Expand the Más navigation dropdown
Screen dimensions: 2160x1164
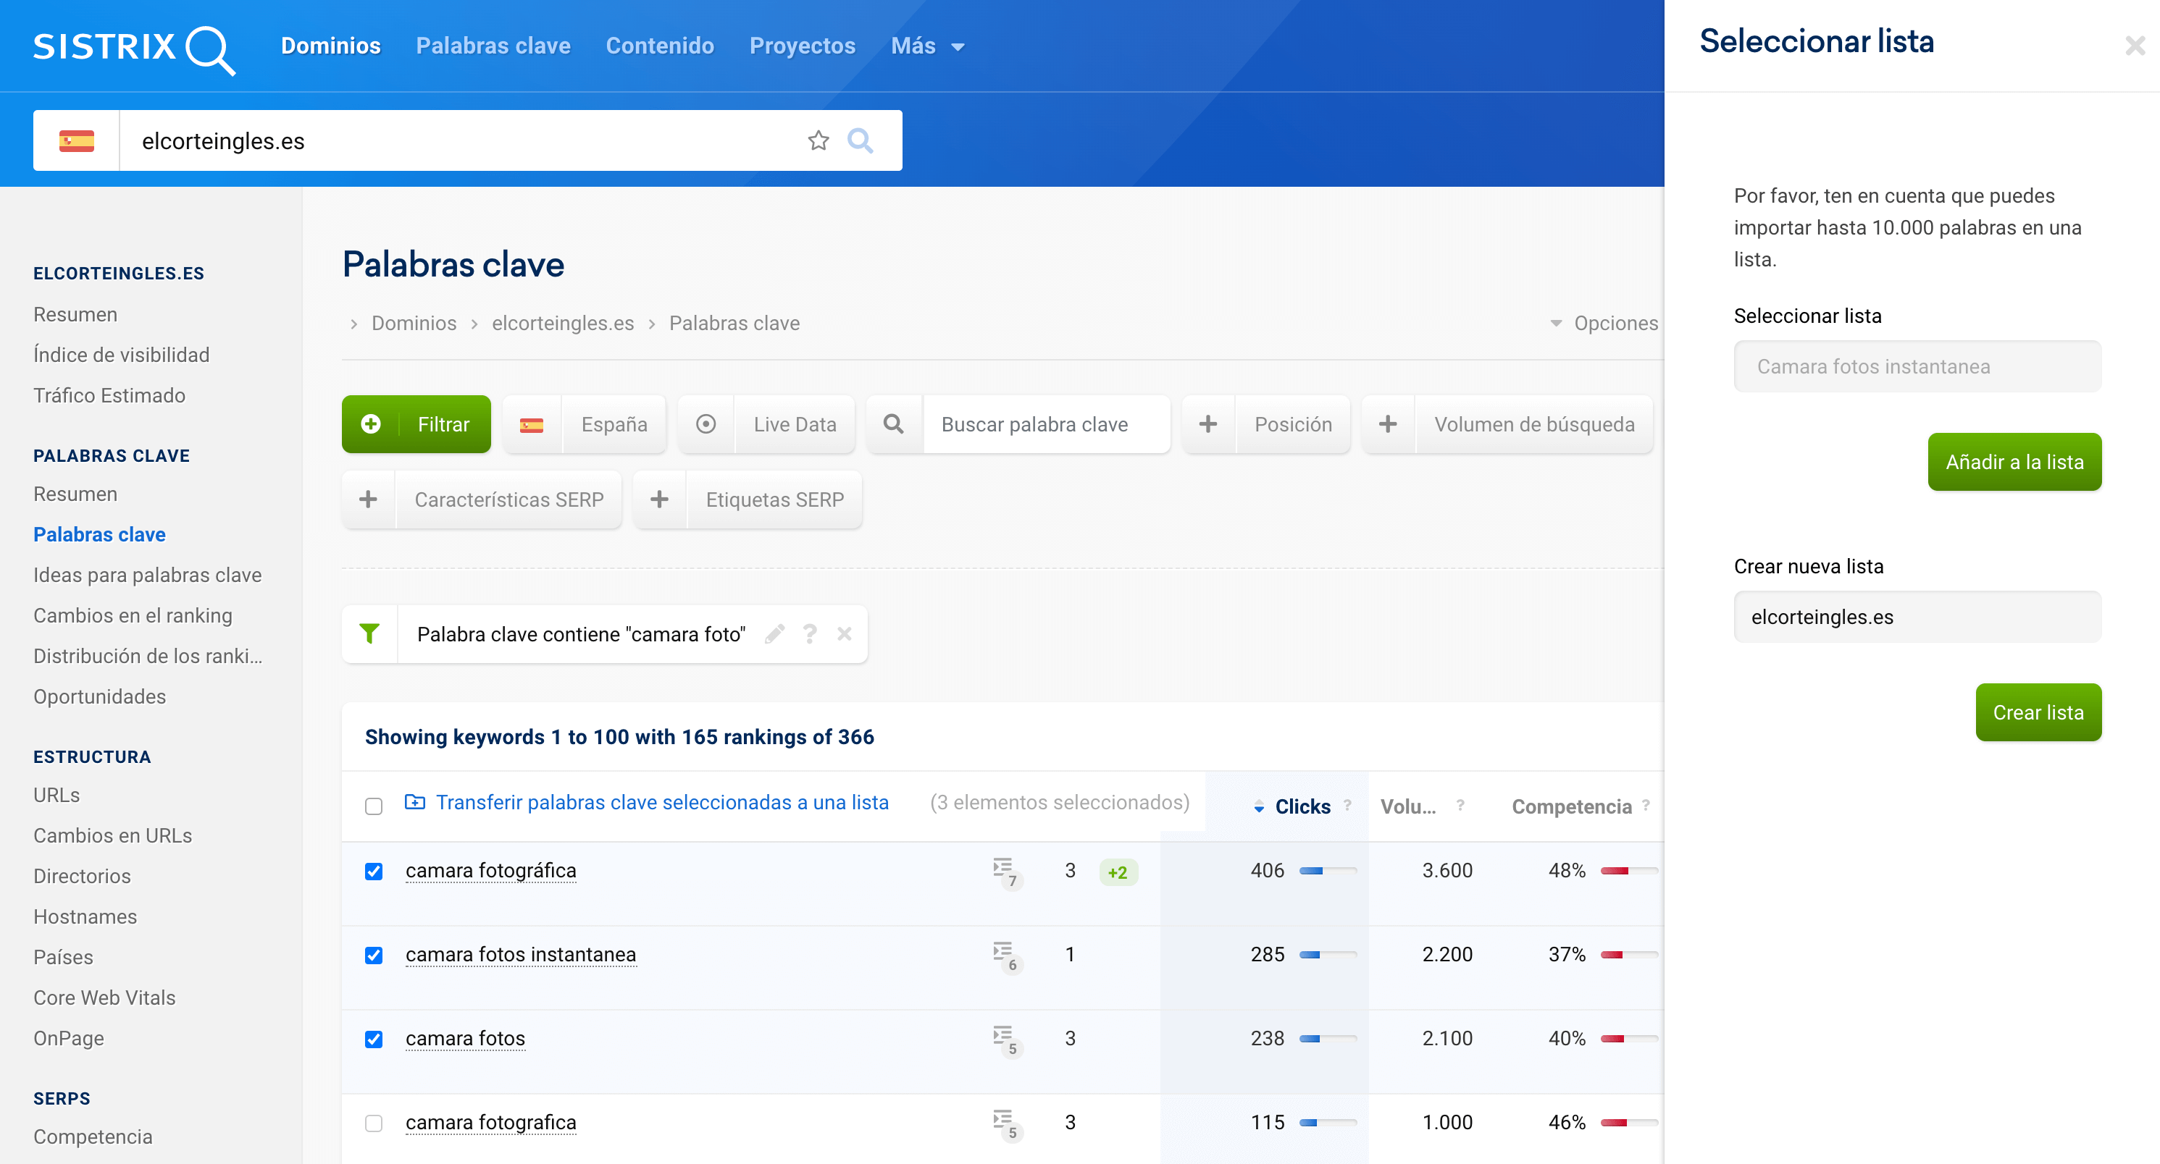tap(927, 46)
